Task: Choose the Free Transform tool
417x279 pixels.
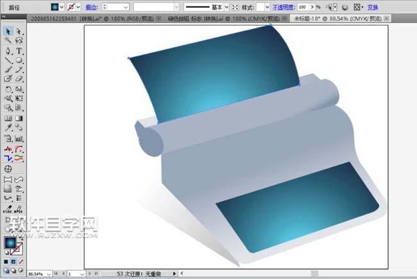Action: click(x=19, y=98)
